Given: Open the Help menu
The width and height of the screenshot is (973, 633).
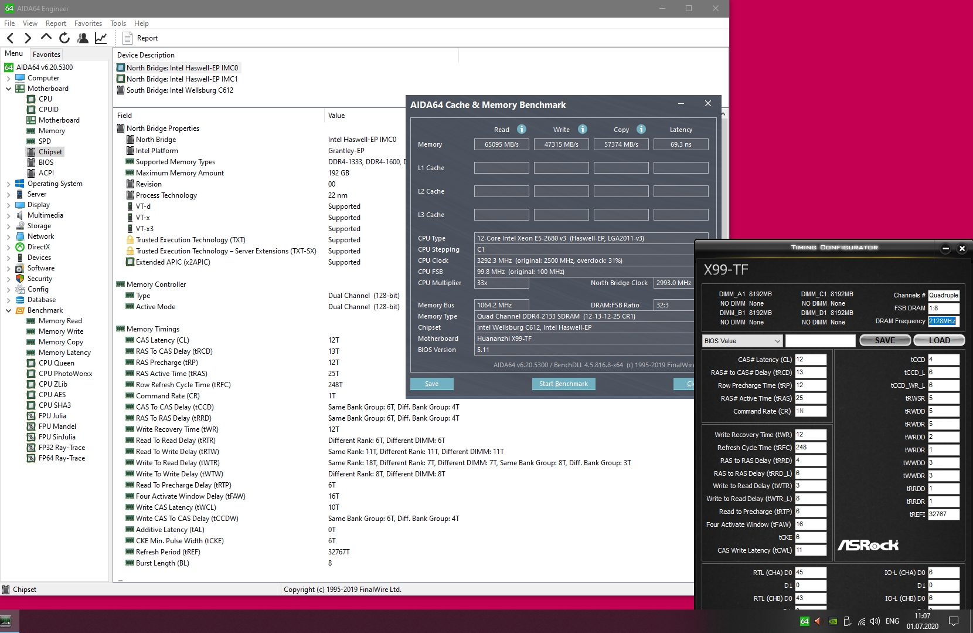Looking at the screenshot, I should pos(141,23).
